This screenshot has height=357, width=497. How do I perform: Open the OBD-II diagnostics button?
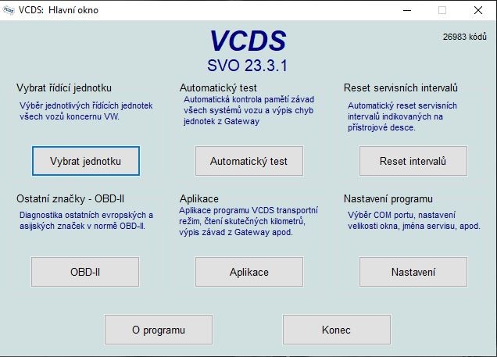[85, 272]
